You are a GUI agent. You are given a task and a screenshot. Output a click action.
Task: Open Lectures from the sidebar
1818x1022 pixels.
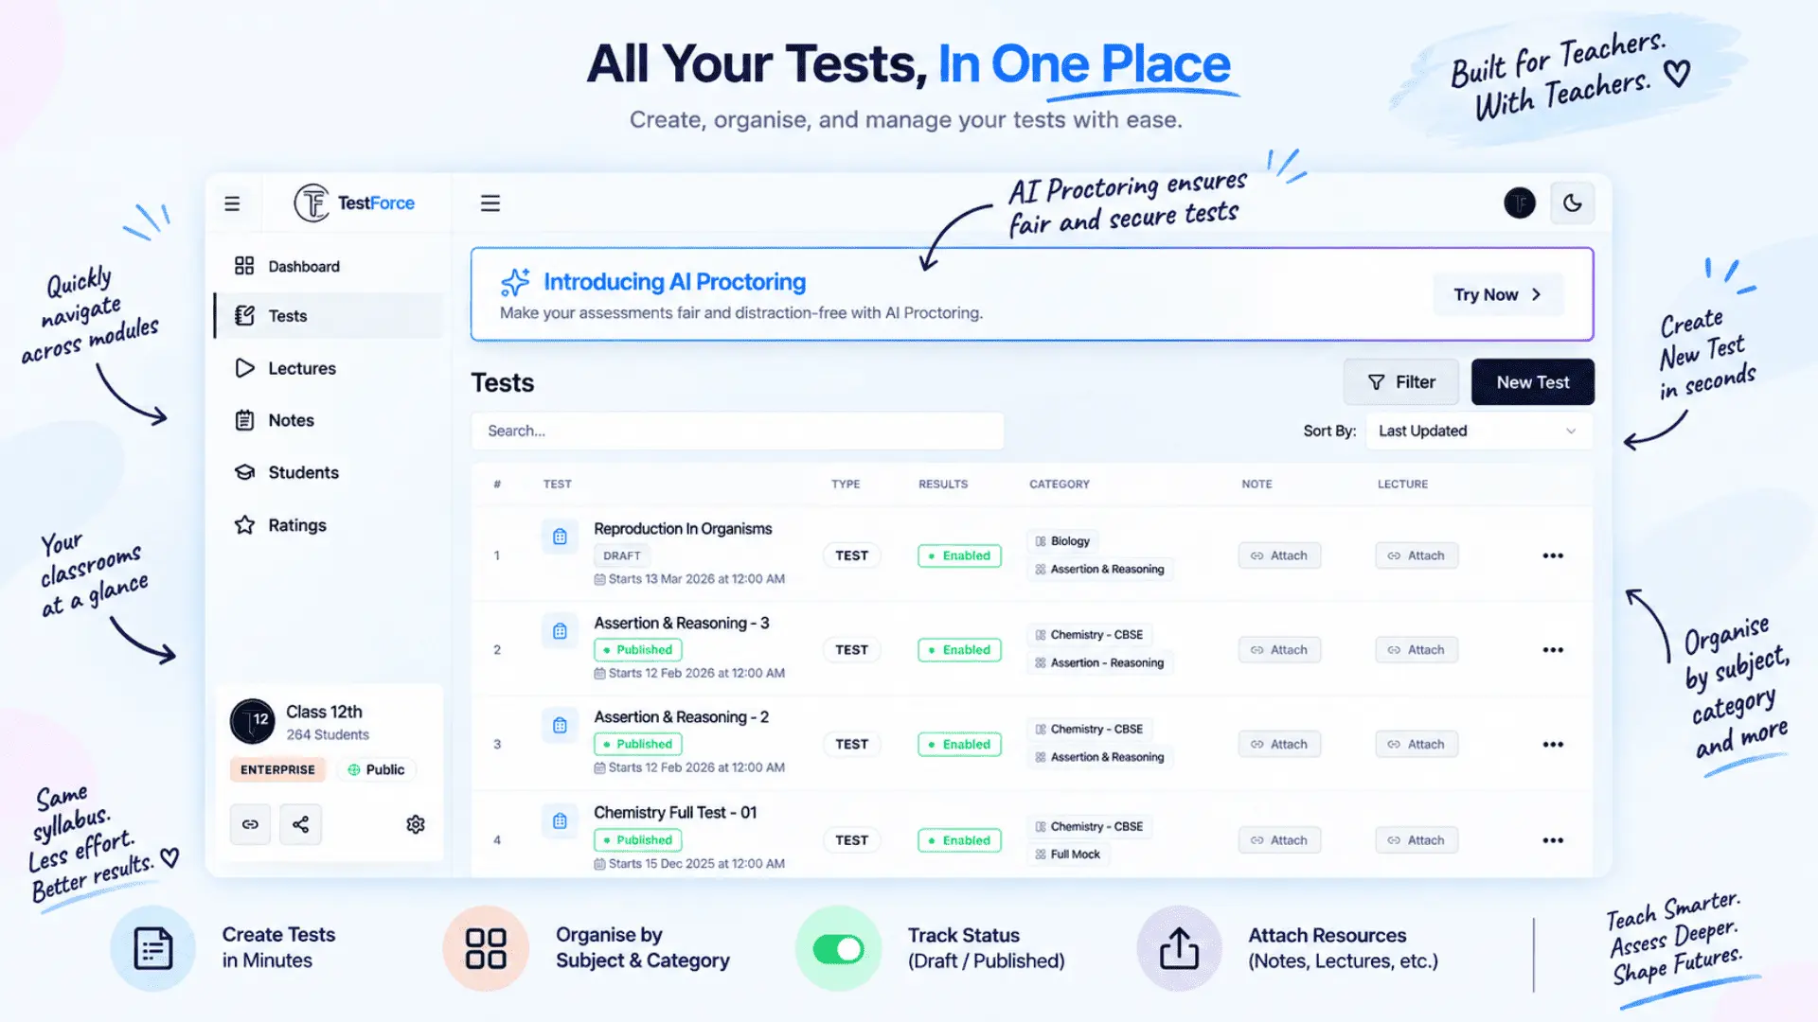tap(328, 368)
